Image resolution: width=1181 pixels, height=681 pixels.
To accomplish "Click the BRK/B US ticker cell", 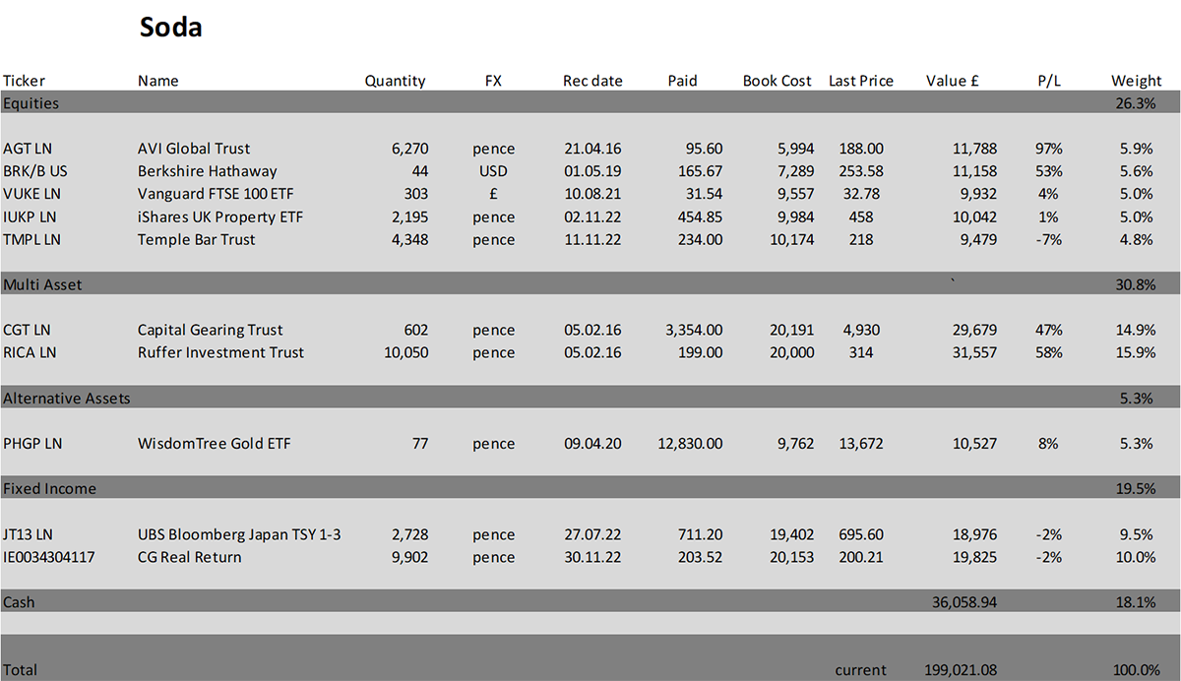I will (34, 171).
